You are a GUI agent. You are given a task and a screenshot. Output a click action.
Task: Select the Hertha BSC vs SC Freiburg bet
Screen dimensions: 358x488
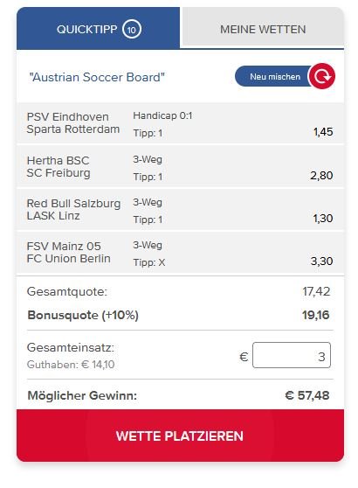[x=180, y=166]
